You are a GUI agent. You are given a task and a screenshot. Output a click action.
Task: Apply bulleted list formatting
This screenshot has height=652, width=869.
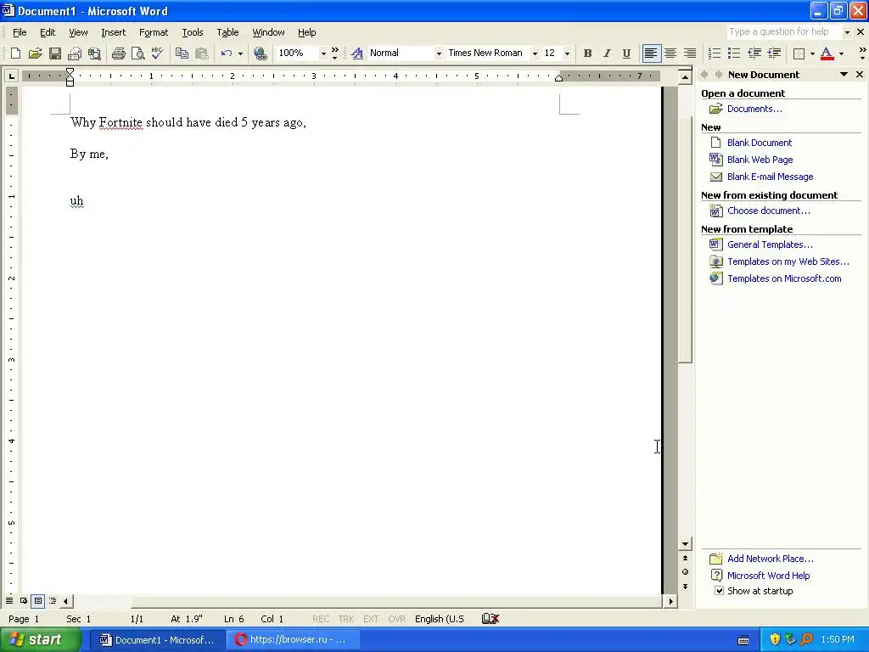(734, 53)
